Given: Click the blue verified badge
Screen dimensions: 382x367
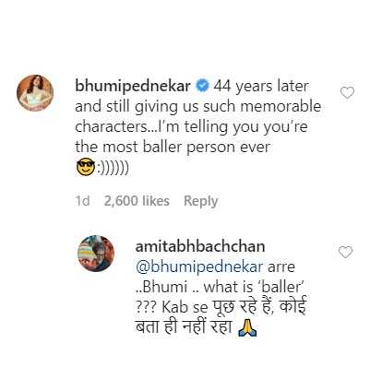Looking at the screenshot, I should tap(202, 87).
